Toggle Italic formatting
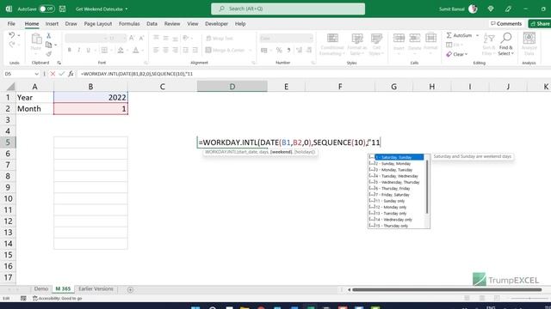The height and width of the screenshot is (309, 551). (78, 51)
